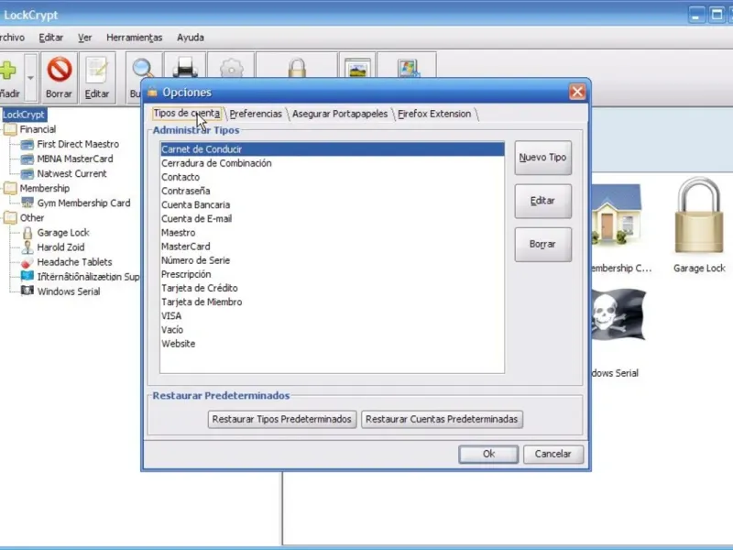This screenshot has height=550, width=733.
Task: Click the house Membership Card icon
Action: (x=616, y=214)
